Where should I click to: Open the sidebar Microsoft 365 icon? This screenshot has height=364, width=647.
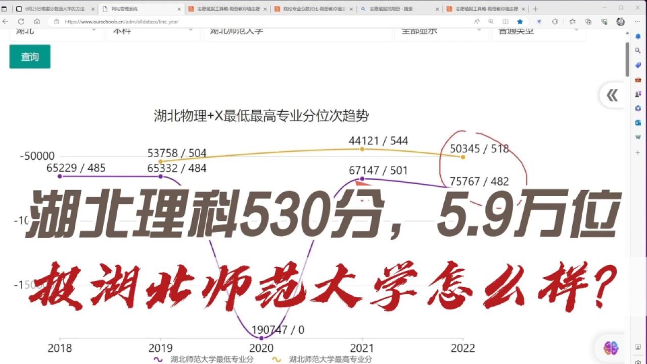tap(638, 108)
